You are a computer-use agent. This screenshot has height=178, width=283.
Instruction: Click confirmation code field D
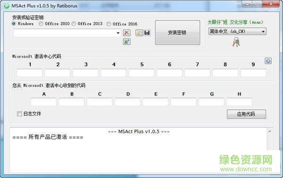[127, 102]
